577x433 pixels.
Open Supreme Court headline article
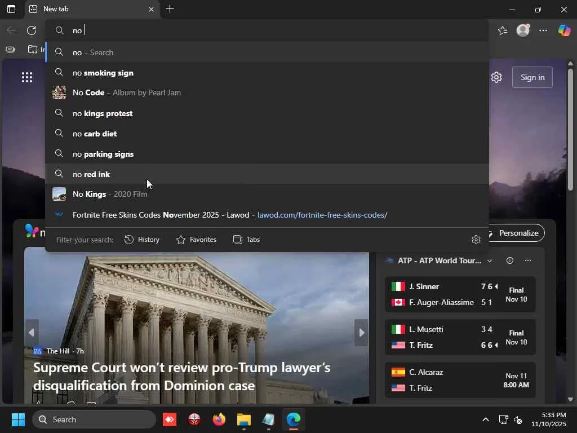[182, 376]
